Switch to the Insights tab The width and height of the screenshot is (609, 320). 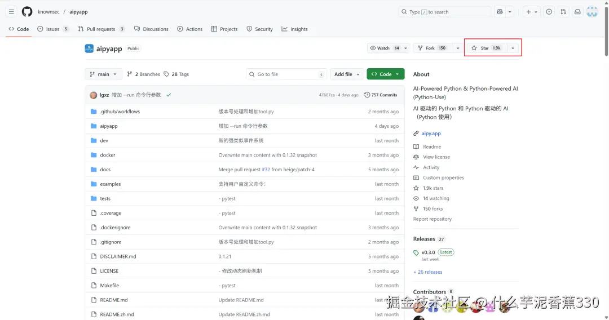(x=294, y=29)
